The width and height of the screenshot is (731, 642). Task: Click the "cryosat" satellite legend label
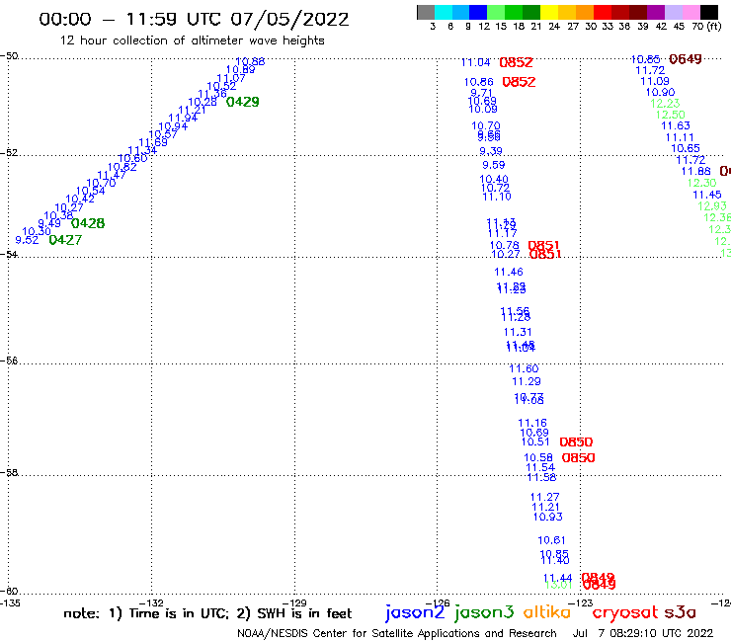coord(625,612)
